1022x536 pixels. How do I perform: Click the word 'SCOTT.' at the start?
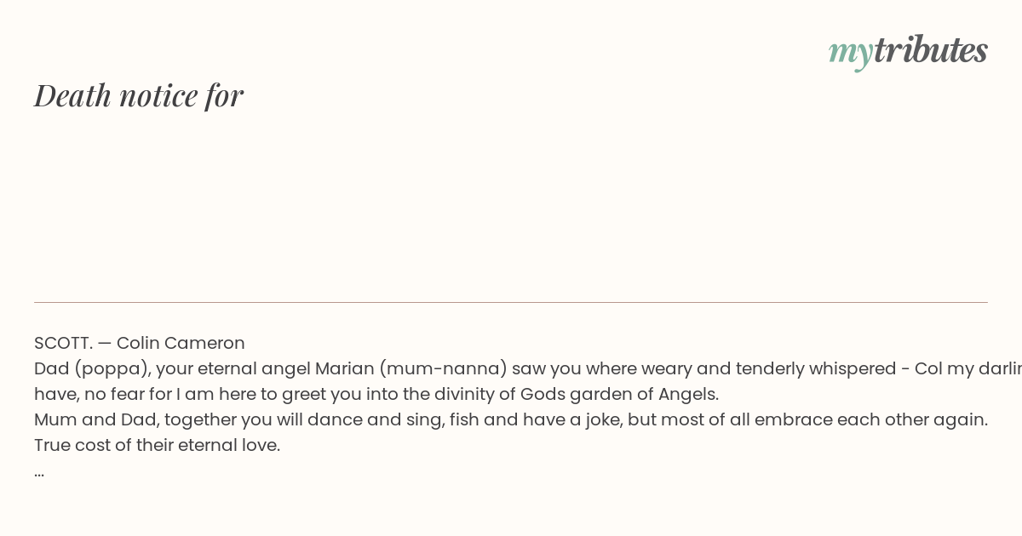pyautogui.click(x=63, y=343)
